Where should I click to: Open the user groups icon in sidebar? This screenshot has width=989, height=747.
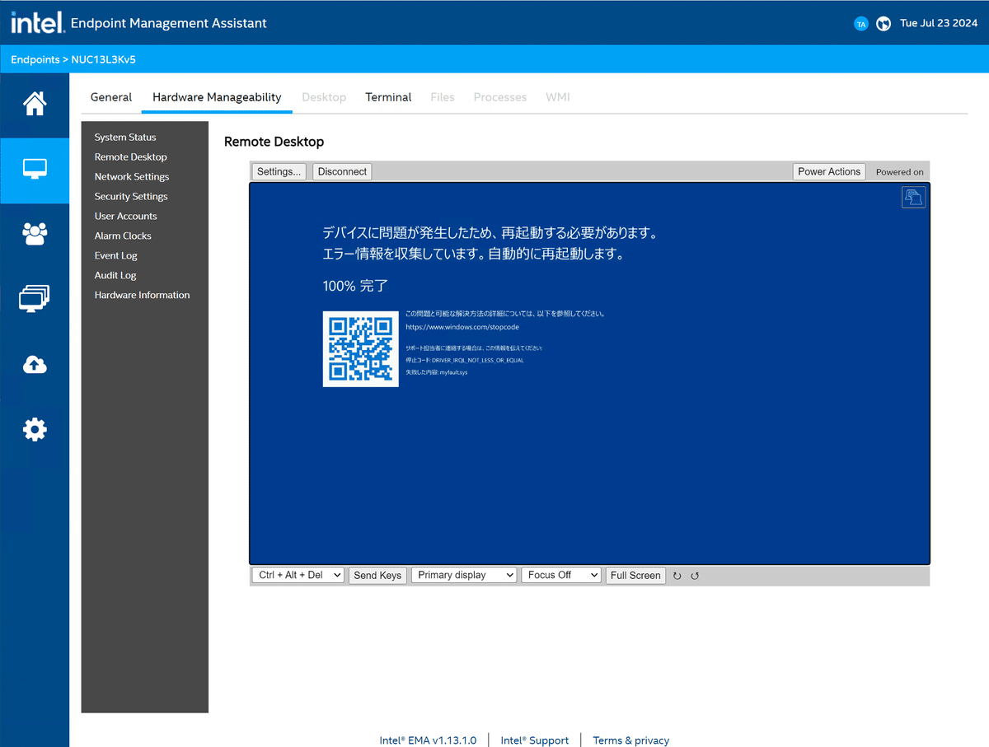[35, 234]
